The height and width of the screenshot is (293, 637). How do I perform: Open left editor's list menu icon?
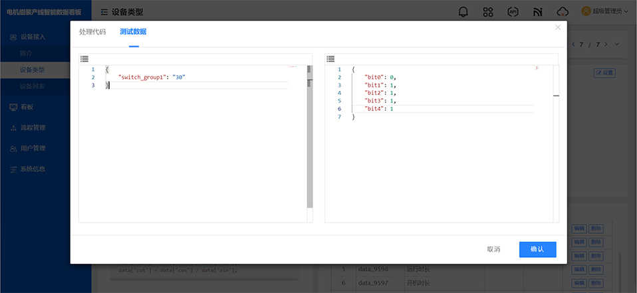pos(84,59)
